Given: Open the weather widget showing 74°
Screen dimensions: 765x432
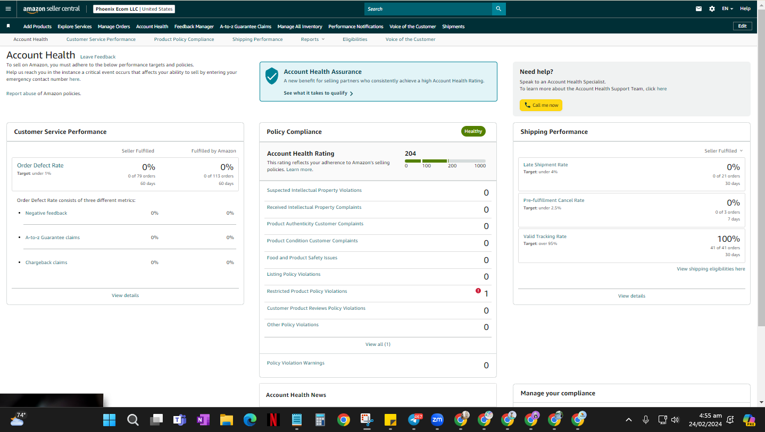Looking at the screenshot, I should tap(18, 419).
